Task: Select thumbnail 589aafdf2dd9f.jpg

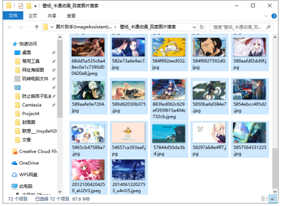Action: pos(249,47)
